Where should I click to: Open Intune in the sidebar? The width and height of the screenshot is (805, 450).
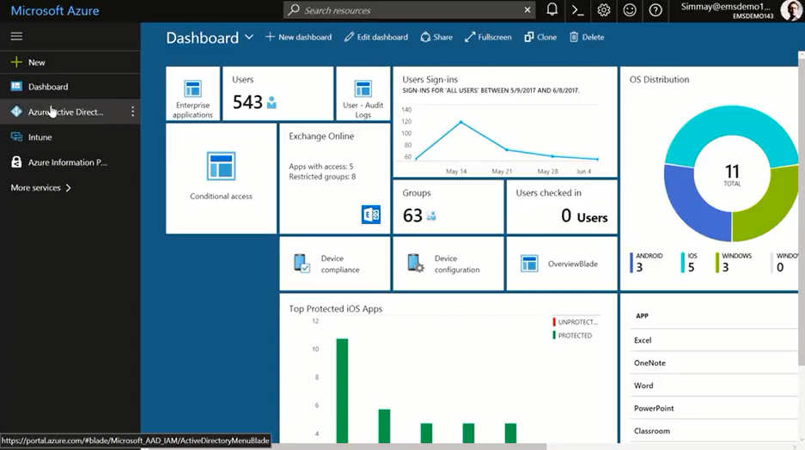click(x=40, y=137)
